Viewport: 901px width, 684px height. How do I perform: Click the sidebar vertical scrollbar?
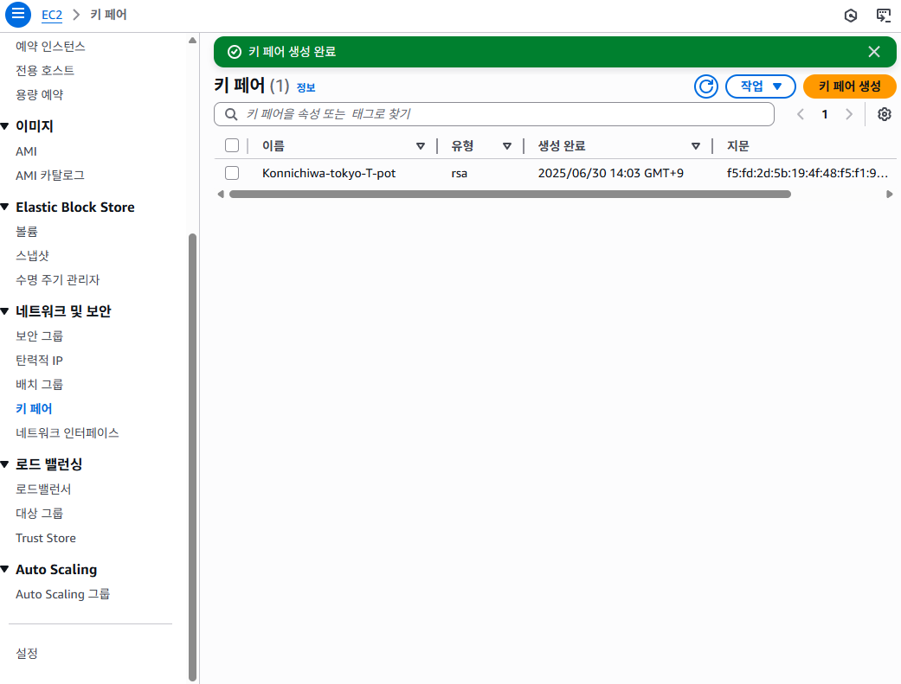coord(192,457)
